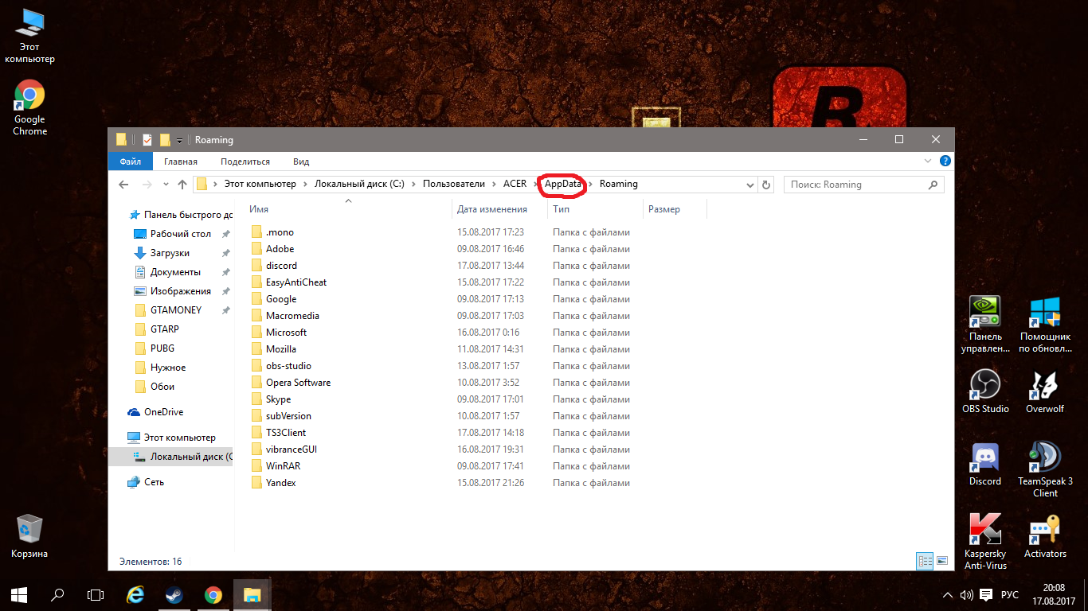Switch input language РУС indicator
This screenshot has width=1088, height=611.
[1009, 594]
